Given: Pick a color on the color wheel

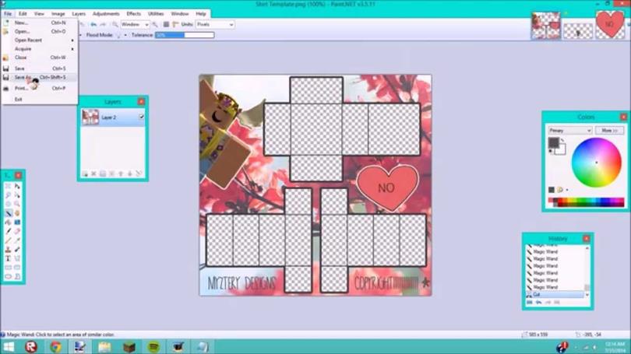Looking at the screenshot, I should pos(597,163).
